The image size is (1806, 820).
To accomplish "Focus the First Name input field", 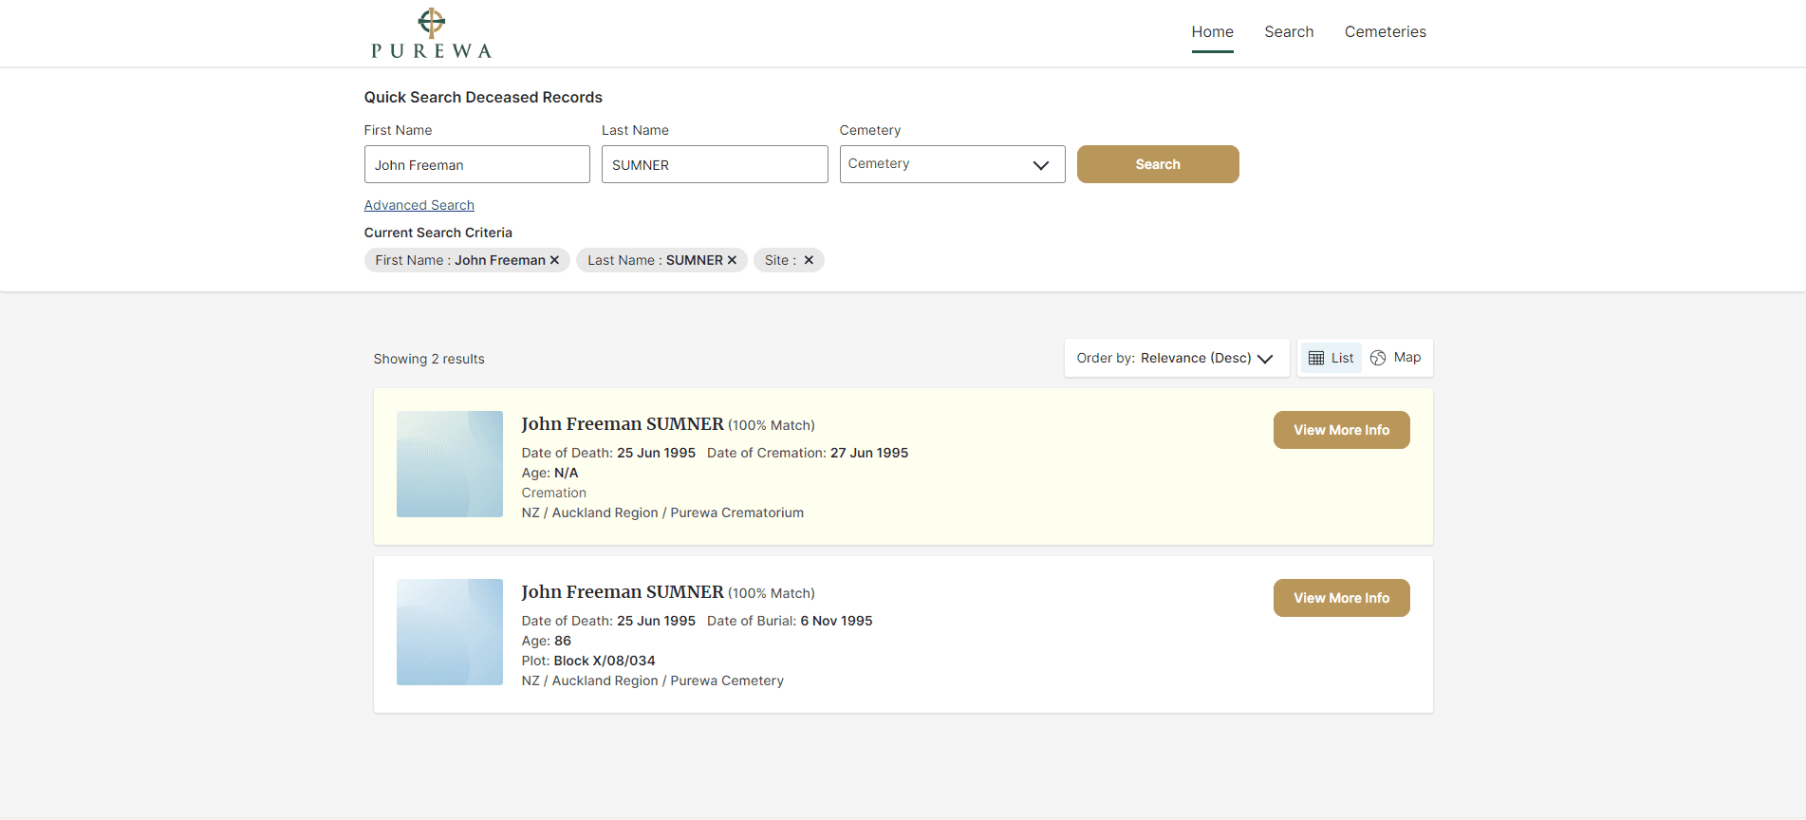I will tap(477, 164).
